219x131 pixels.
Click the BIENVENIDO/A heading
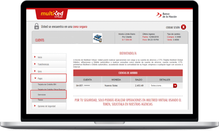128,53
